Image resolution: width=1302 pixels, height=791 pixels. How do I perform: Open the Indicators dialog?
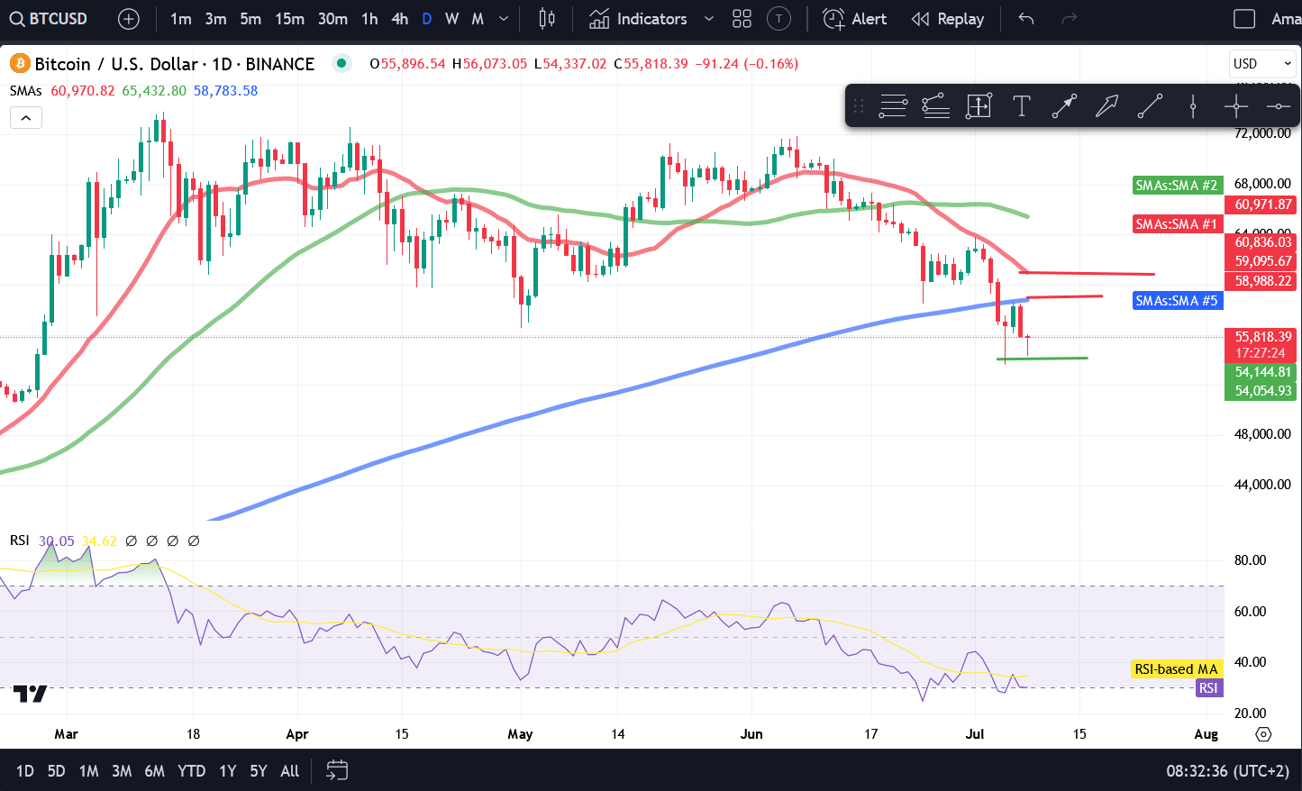pos(639,19)
